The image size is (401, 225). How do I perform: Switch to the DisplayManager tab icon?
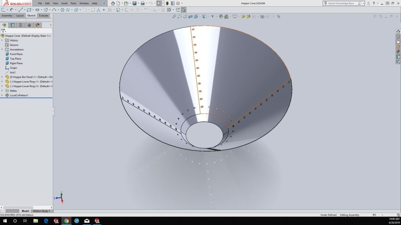[38, 25]
